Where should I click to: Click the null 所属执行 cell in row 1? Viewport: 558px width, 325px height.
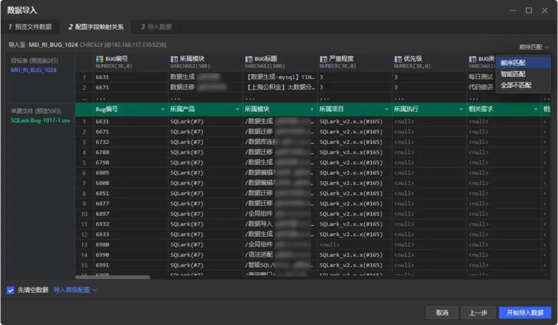[429, 121]
